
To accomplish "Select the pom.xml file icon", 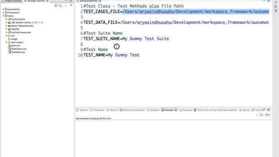I will click(10, 45).
